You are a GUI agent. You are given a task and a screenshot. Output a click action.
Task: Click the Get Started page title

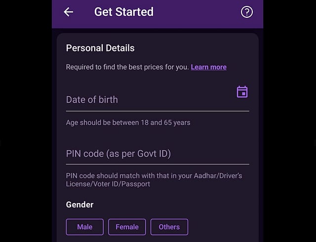(123, 12)
